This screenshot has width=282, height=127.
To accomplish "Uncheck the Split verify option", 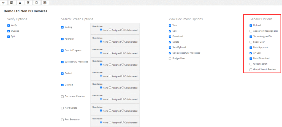I will [x=9, y=36].
